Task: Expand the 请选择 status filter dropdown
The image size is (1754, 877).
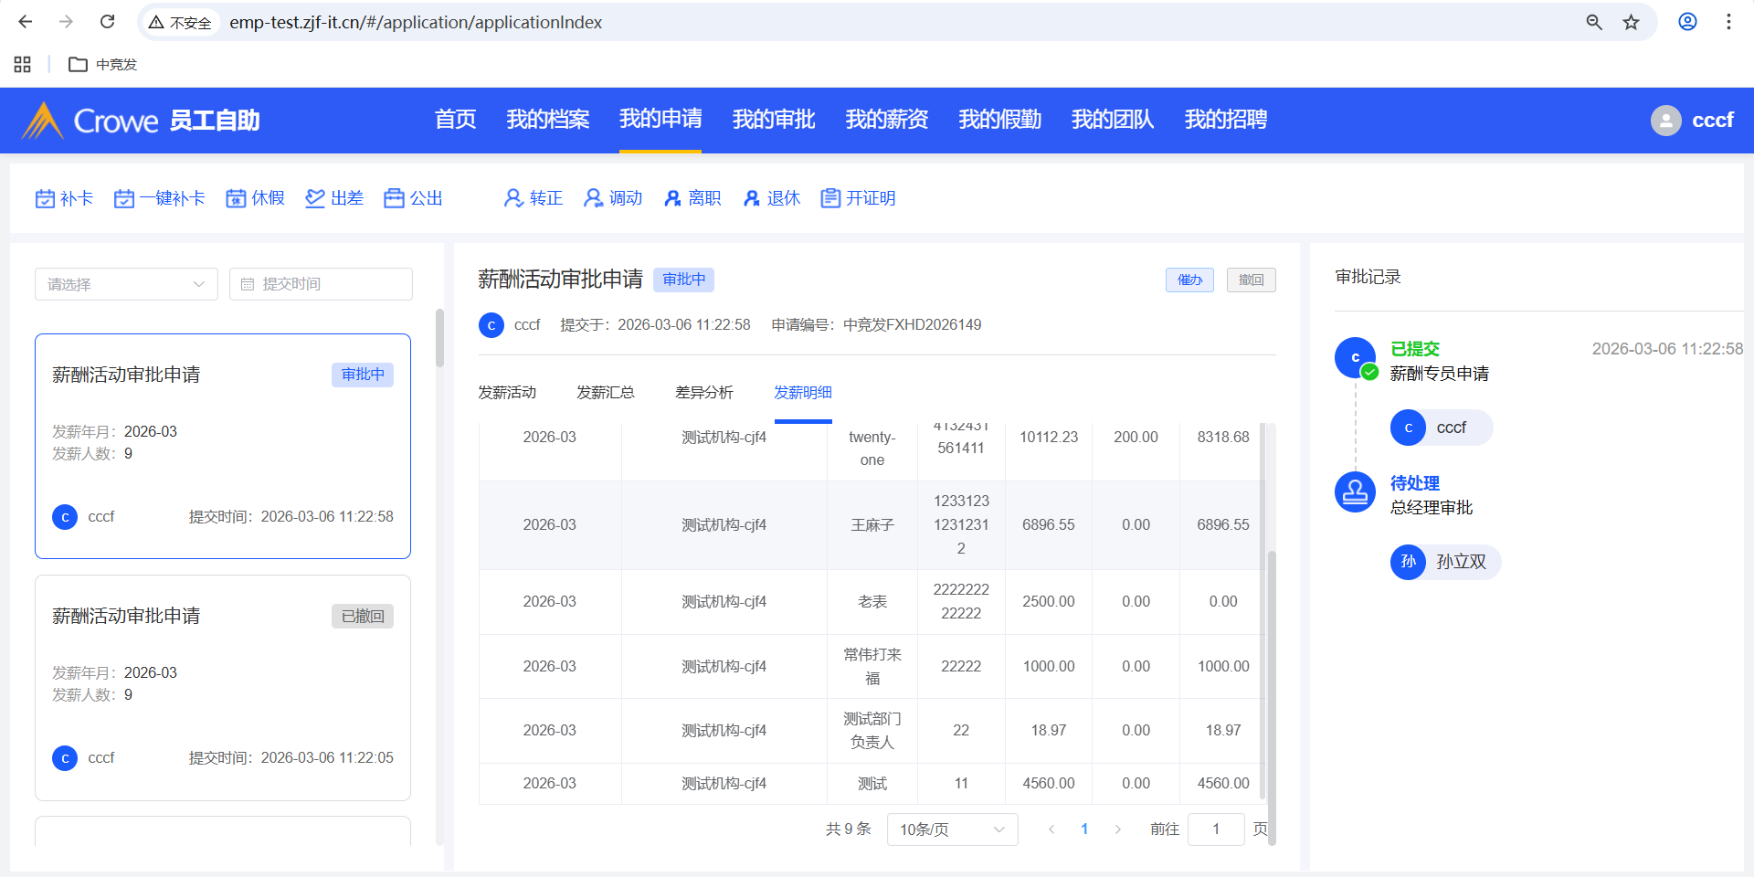Action: 126,284
